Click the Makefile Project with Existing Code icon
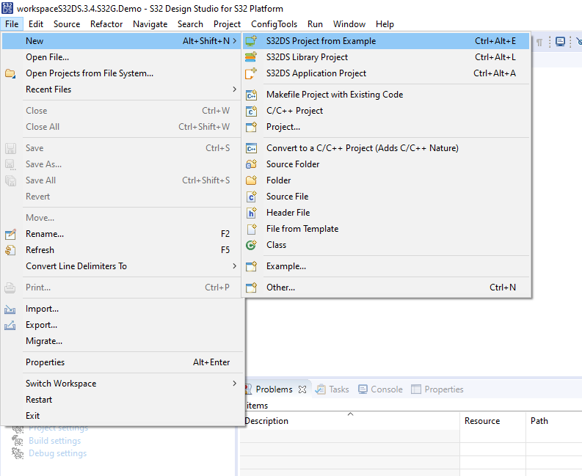582x476 pixels. (251, 95)
